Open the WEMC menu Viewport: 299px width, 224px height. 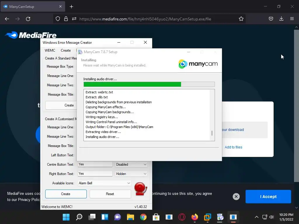point(50,50)
